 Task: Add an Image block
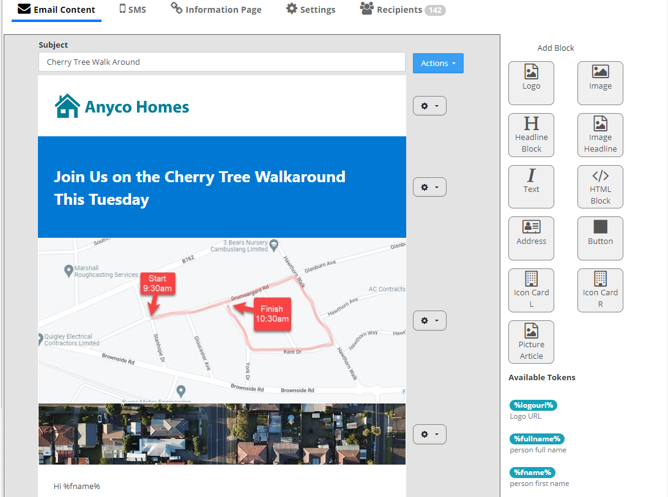coord(600,83)
